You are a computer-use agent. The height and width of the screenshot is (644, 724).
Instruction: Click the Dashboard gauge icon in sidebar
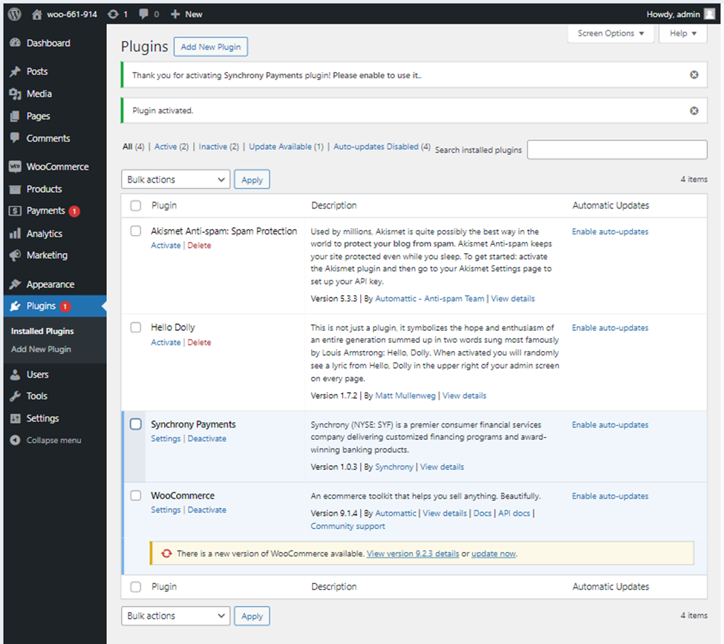point(15,44)
